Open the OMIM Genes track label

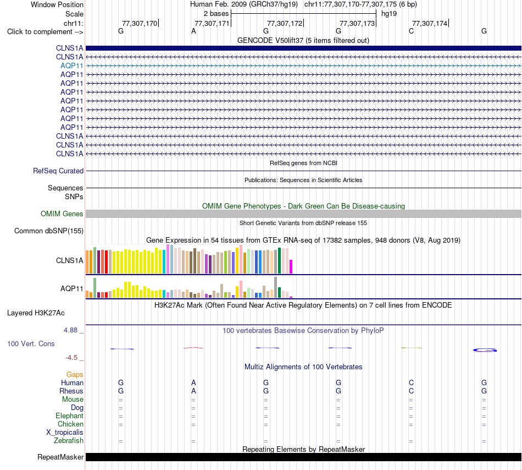62,214
